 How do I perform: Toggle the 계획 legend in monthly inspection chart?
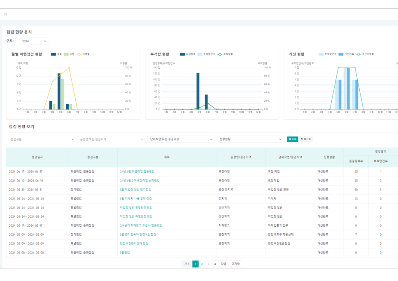pos(56,54)
